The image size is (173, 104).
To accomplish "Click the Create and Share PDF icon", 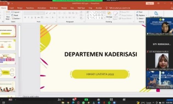I will [156, 13].
